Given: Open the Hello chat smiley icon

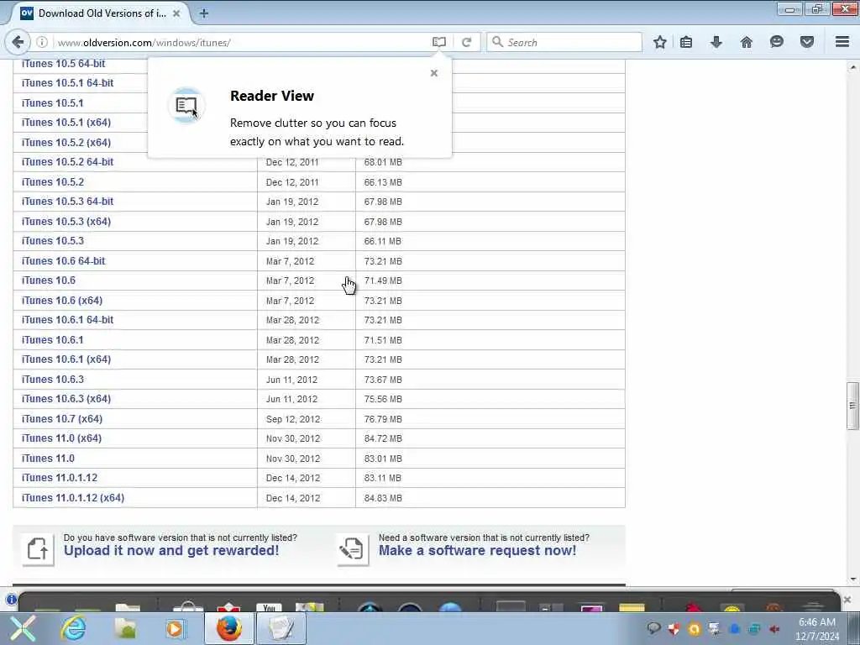Looking at the screenshot, I should click(777, 42).
